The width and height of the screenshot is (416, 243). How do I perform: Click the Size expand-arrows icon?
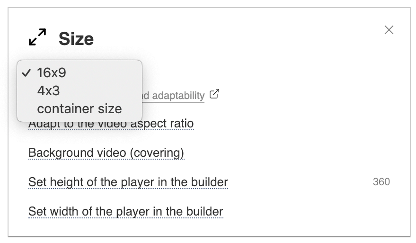coord(37,37)
